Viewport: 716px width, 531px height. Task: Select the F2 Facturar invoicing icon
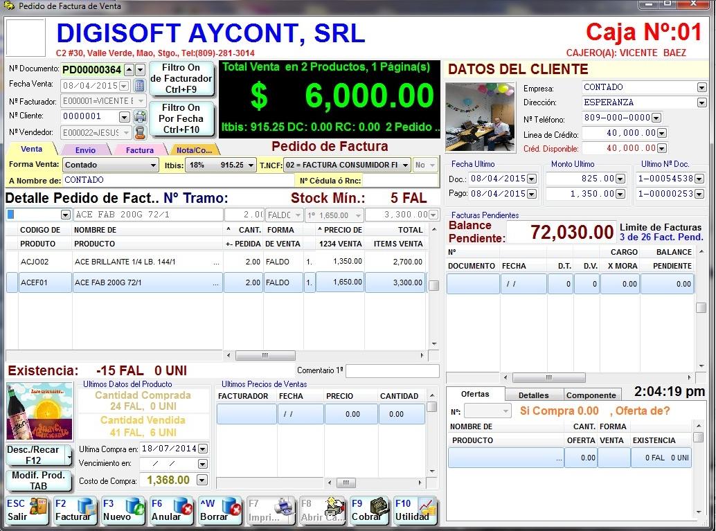tap(74, 511)
